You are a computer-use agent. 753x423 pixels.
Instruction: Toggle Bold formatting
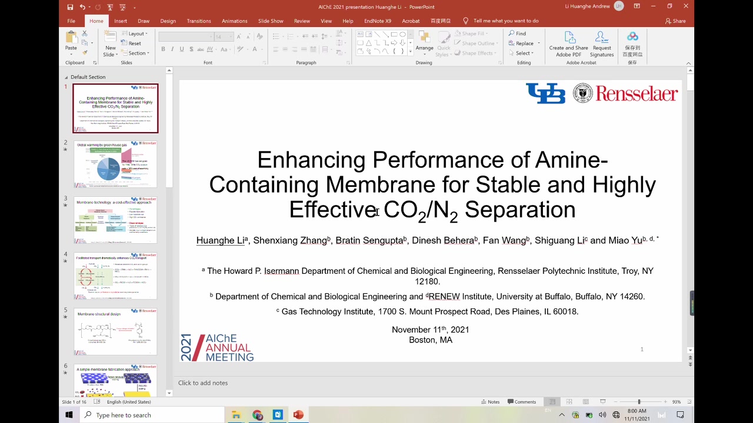tap(163, 49)
